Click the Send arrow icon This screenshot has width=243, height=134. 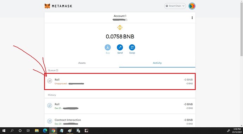(120, 47)
